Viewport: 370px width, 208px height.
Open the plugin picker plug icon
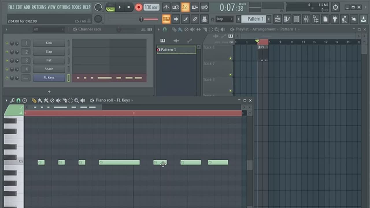335,19
